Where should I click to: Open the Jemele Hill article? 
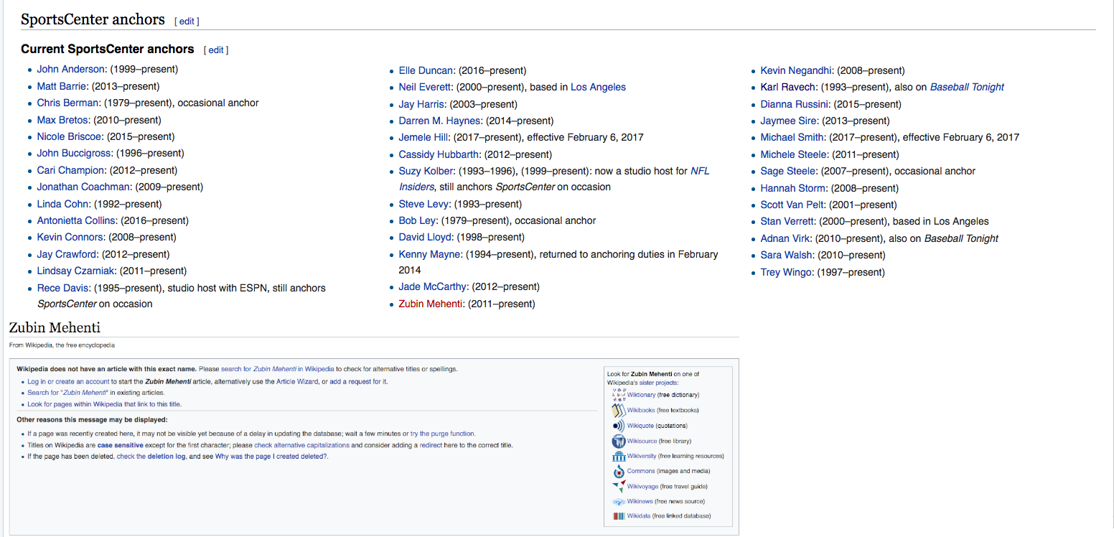pyautogui.click(x=423, y=137)
